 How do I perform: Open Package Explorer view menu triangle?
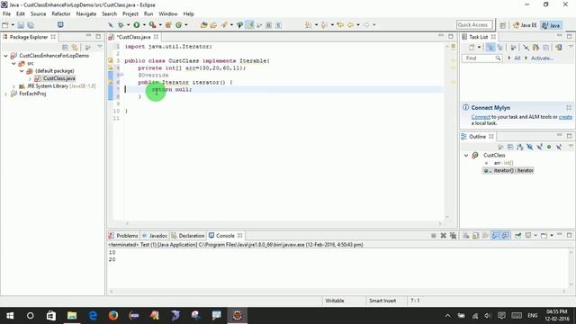pyautogui.click(x=100, y=47)
